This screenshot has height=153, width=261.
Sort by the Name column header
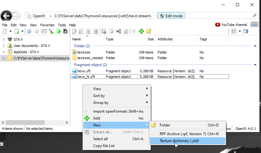[x=87, y=39]
